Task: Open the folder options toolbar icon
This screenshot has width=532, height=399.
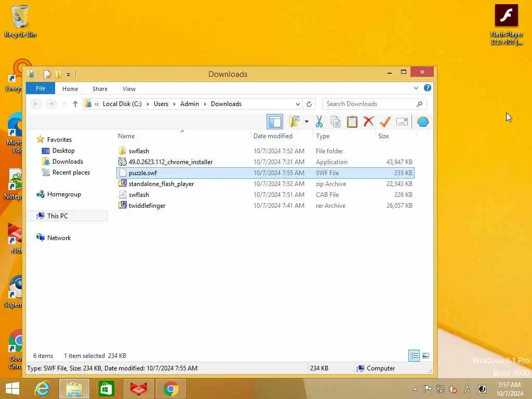Action: pyautogui.click(x=294, y=122)
